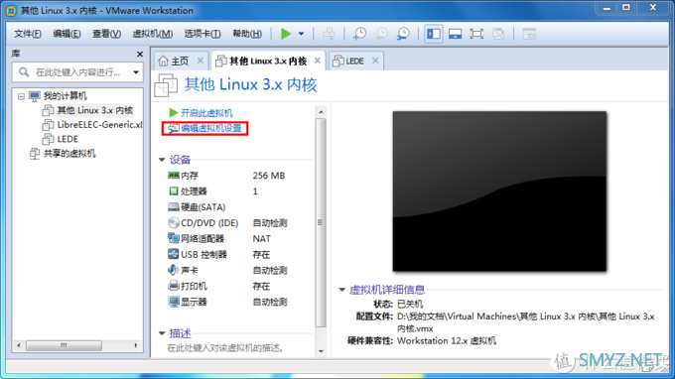Toggle the library sidebar view icon

[434, 34]
